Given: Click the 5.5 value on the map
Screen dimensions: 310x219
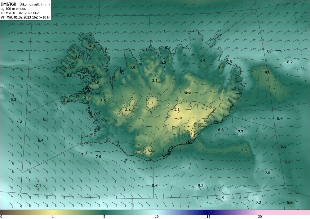Looking at the screenshot, I should coord(290,202).
